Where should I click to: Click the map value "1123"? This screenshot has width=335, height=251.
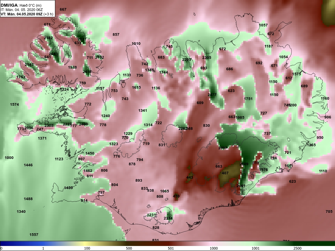[59, 159]
